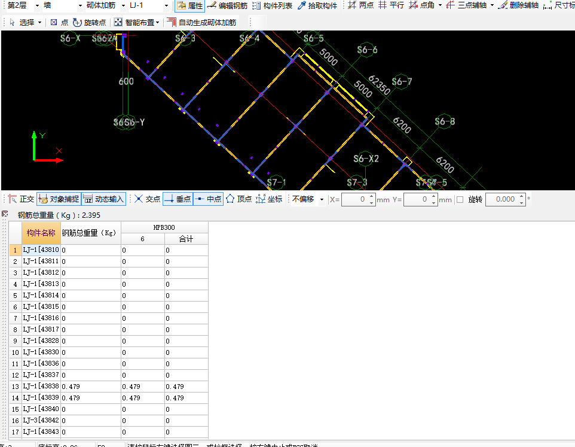Toggle 对象捕捉 object snap
This screenshot has width=575, height=447.
tap(59, 199)
